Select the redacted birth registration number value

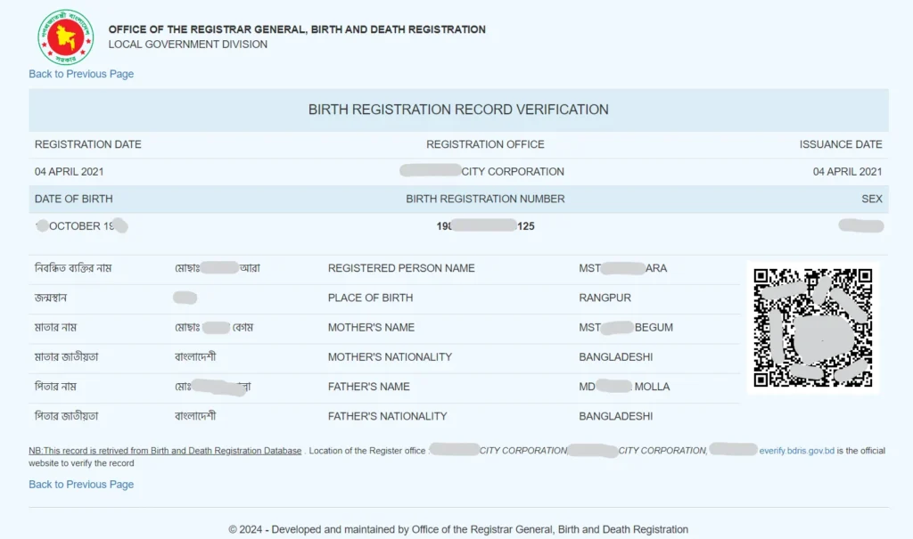click(485, 226)
